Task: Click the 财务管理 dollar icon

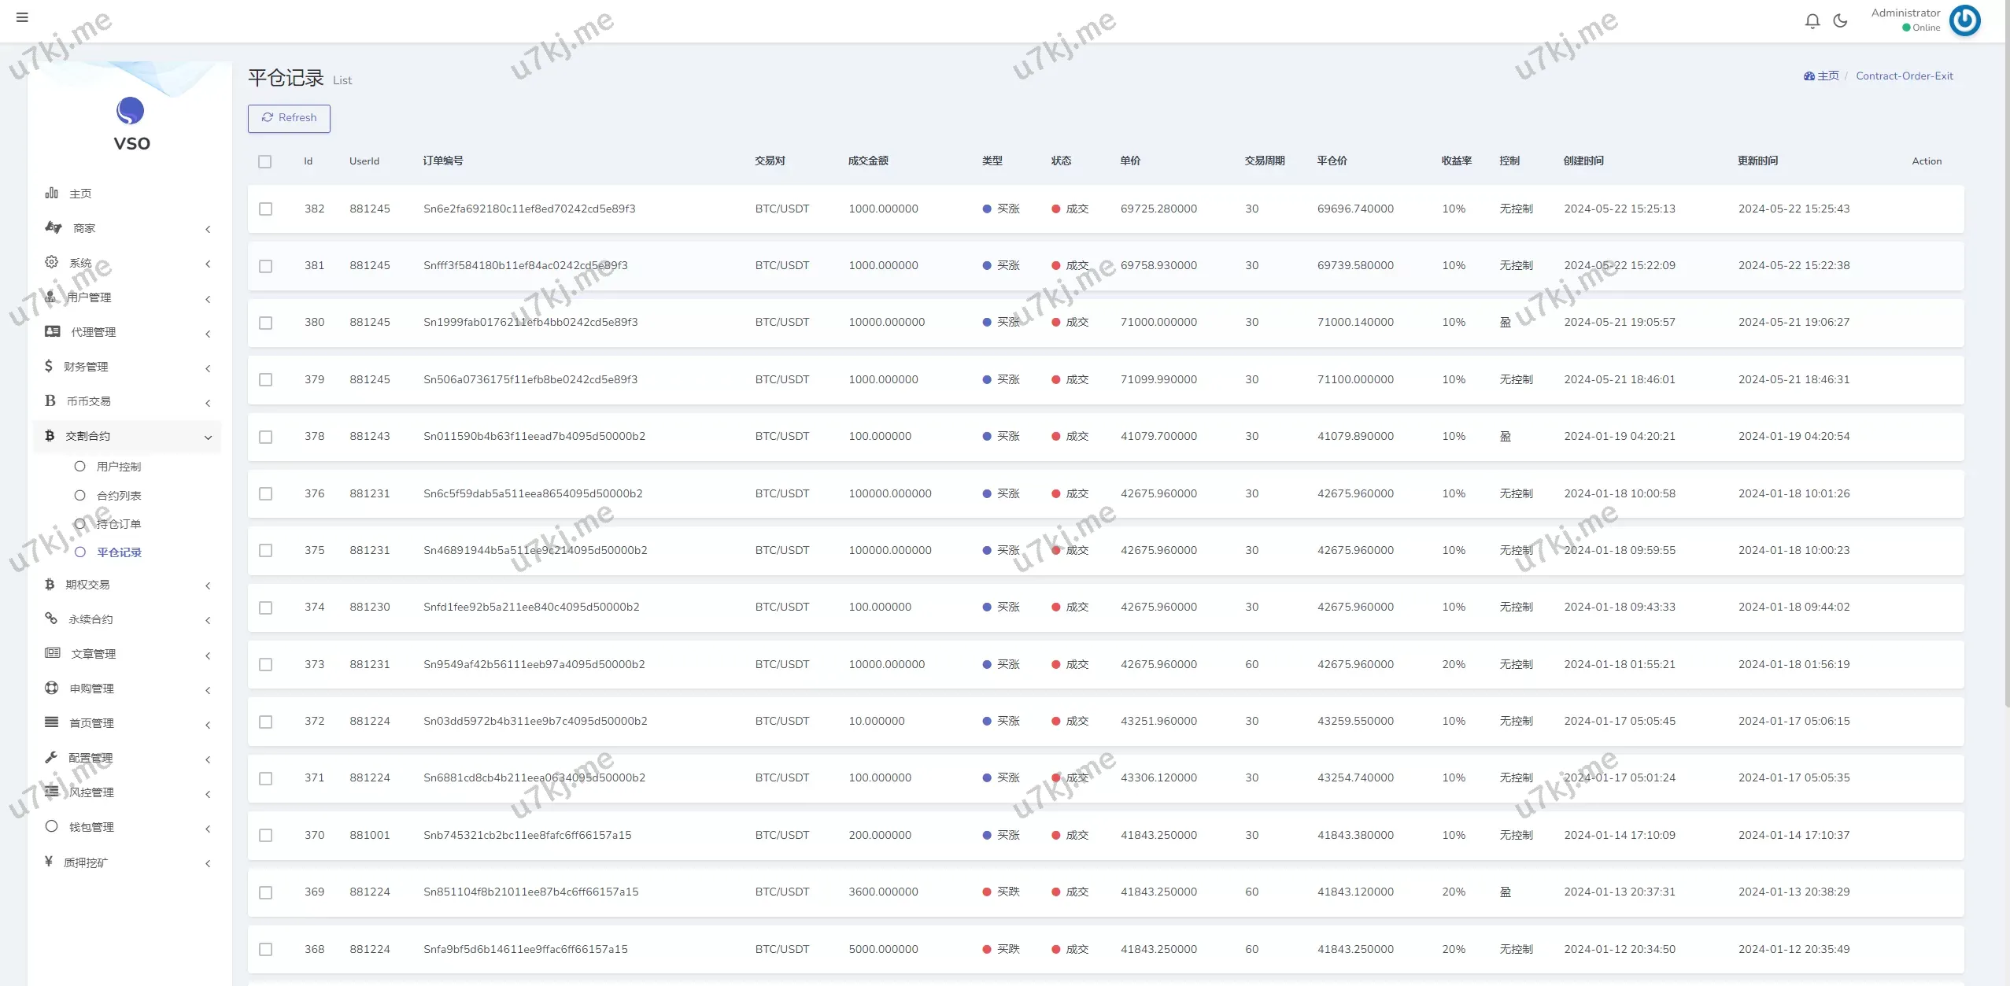Action: pos(49,366)
